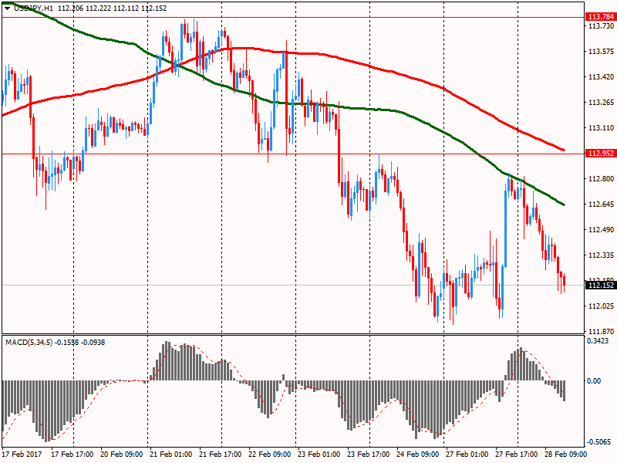
Task: Select the 113.730 price scale value
Action: click(601, 26)
